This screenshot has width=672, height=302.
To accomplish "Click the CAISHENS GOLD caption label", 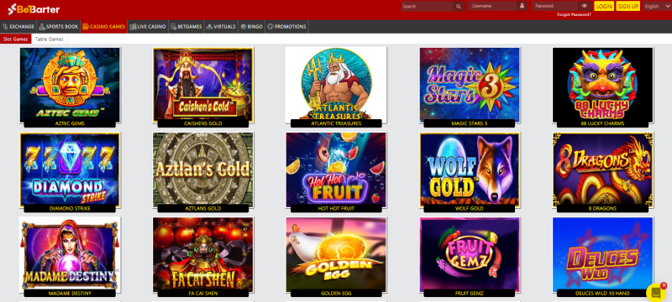I will pyautogui.click(x=202, y=123).
